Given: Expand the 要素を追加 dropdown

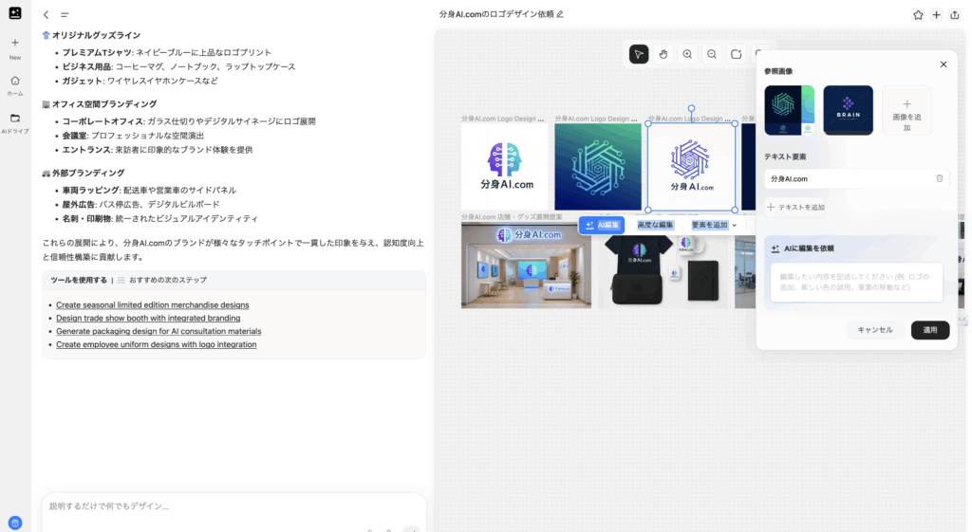Looking at the screenshot, I should pyautogui.click(x=714, y=225).
